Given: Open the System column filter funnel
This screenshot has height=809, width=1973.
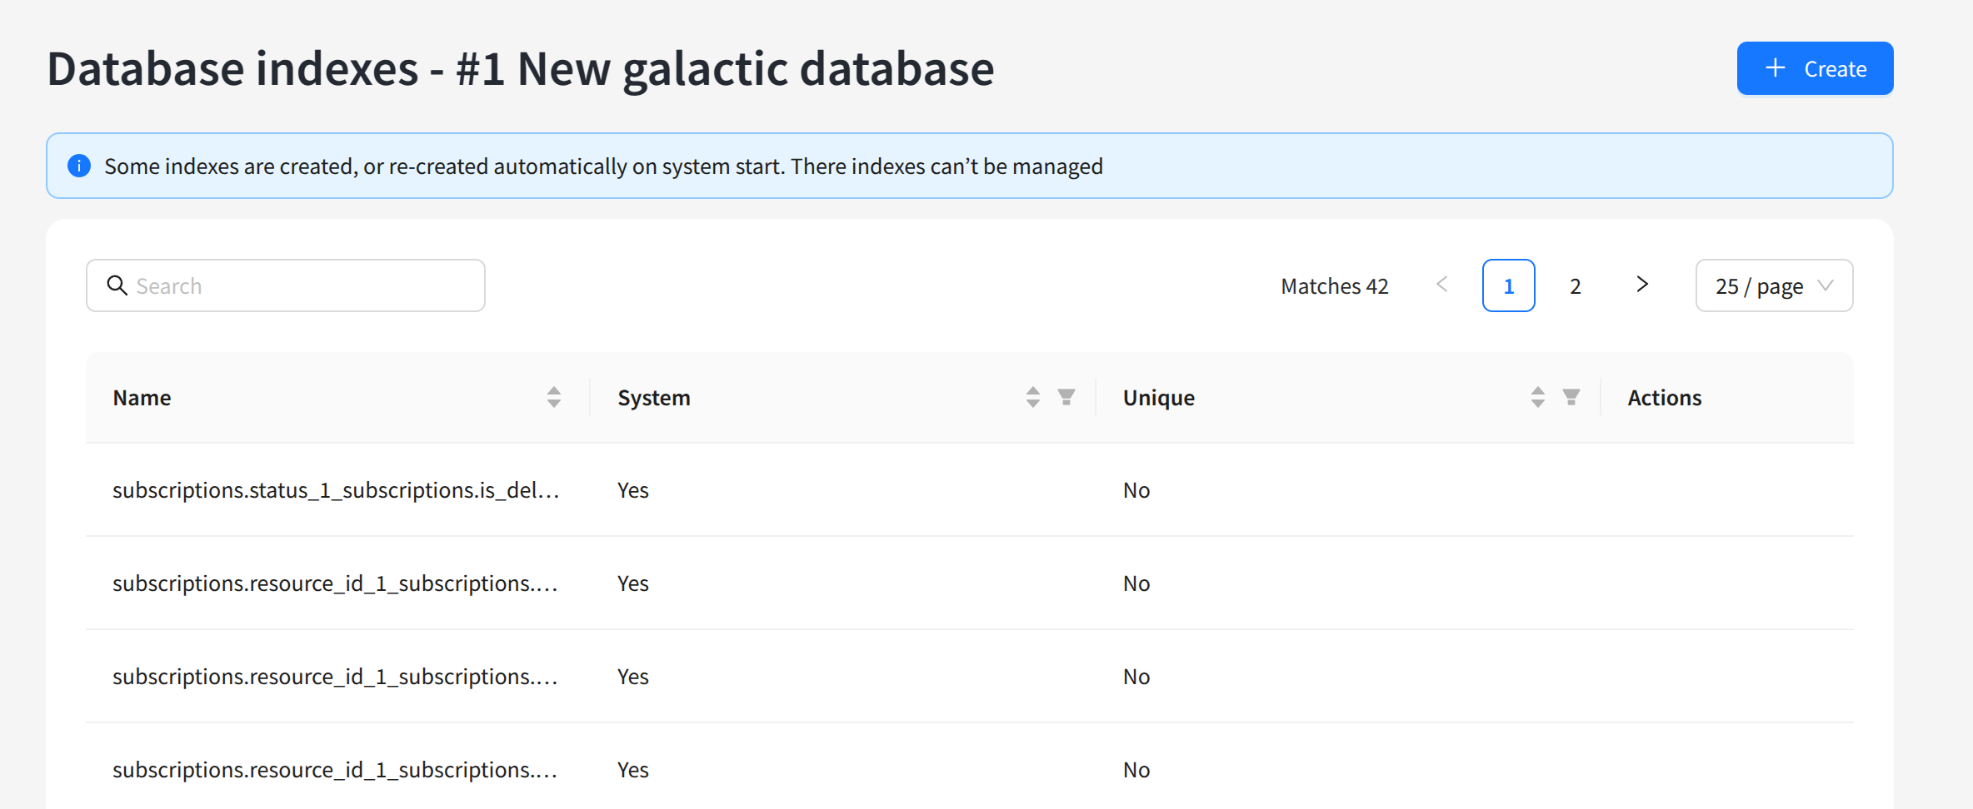Looking at the screenshot, I should (x=1066, y=397).
